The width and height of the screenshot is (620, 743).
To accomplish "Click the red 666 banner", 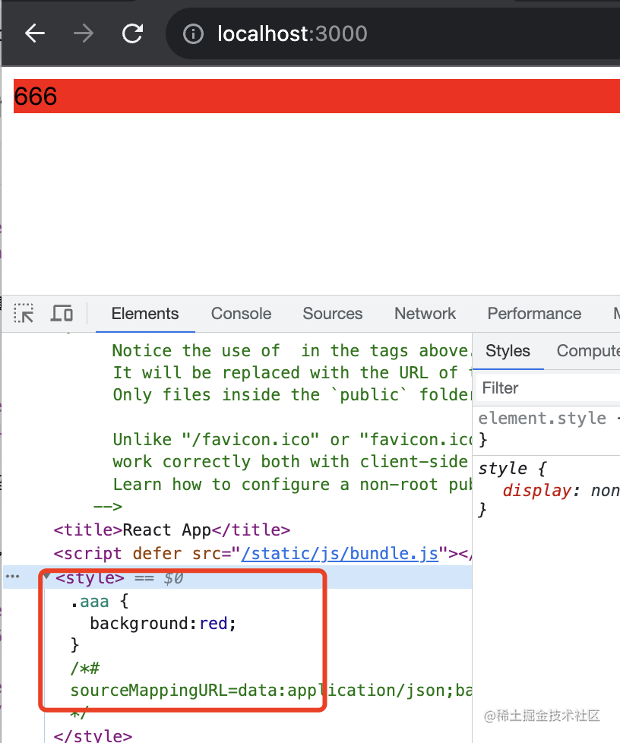I will coord(317,96).
